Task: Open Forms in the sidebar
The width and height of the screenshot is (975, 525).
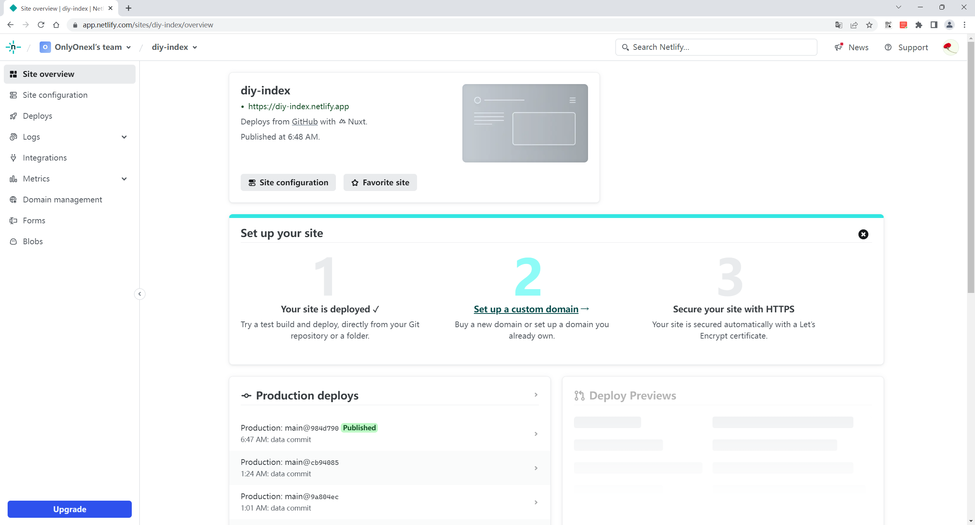Action: [x=70, y=221]
